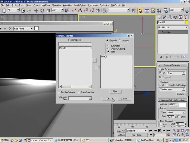The height and width of the screenshot is (143, 190).
Task: Open the Material Editor icon
Action: [x=159, y=11]
